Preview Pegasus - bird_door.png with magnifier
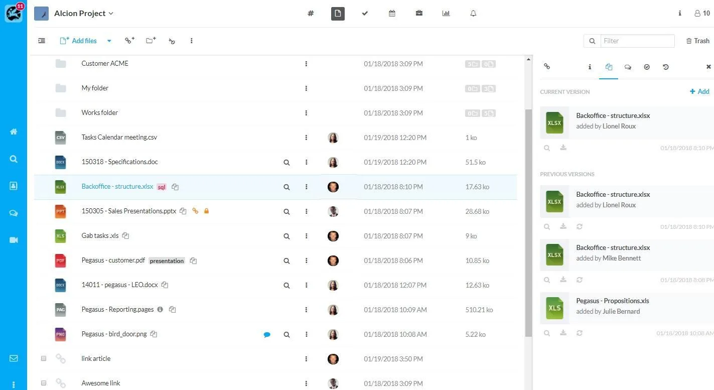This screenshot has width=714, height=390. coord(287,334)
